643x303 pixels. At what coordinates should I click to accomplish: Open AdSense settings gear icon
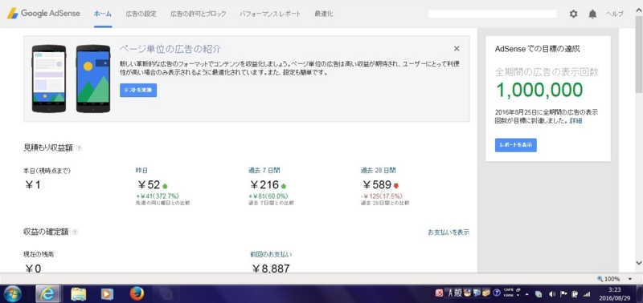tap(573, 14)
